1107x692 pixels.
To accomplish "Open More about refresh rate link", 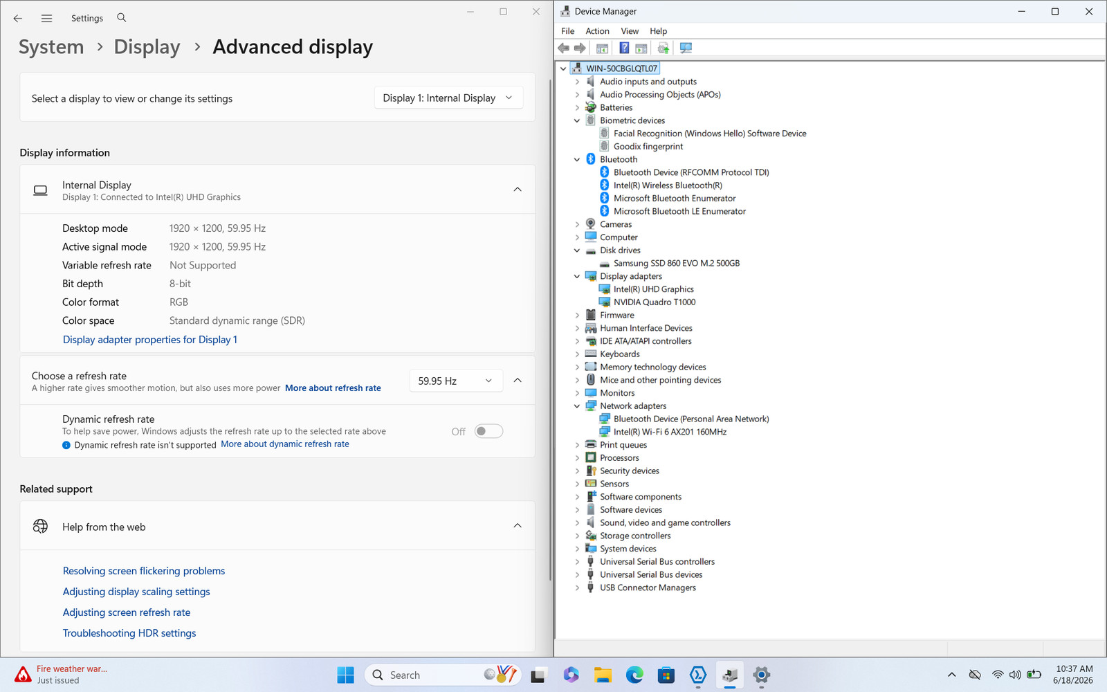I will coord(333,388).
